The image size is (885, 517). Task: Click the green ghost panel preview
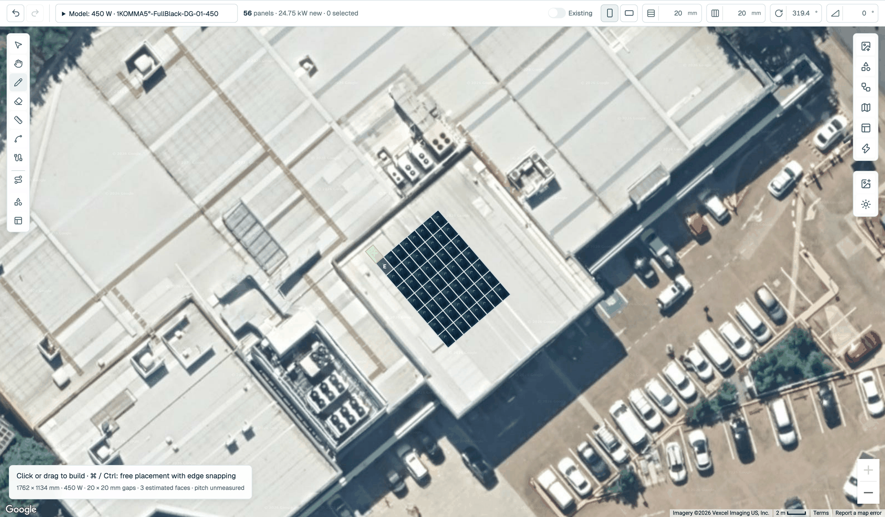pos(374,254)
